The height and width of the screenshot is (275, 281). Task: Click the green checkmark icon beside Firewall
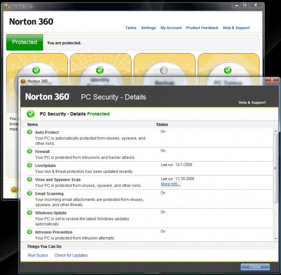point(30,151)
